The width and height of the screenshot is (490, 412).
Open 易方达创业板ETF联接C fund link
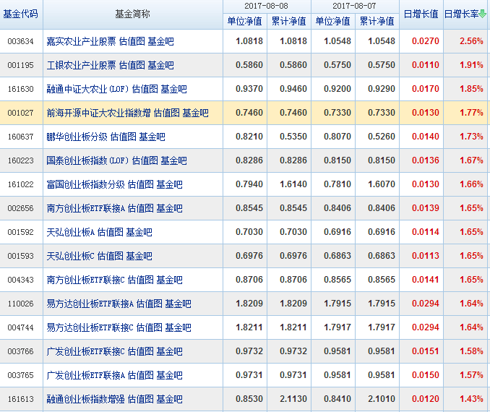click(x=90, y=327)
